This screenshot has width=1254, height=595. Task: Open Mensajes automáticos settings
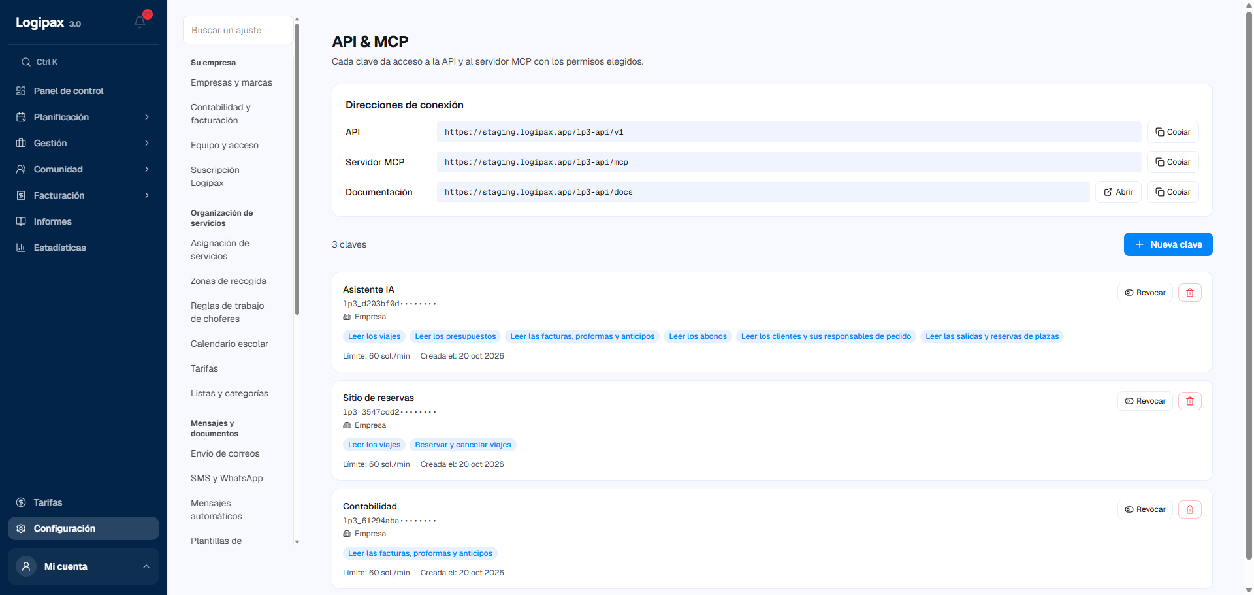216,509
